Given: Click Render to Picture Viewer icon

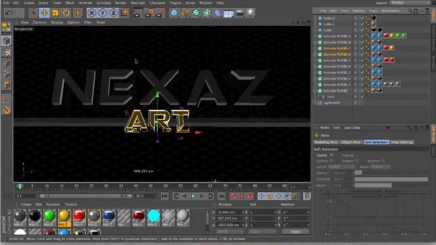Looking at the screenshot, I should click(x=149, y=13).
